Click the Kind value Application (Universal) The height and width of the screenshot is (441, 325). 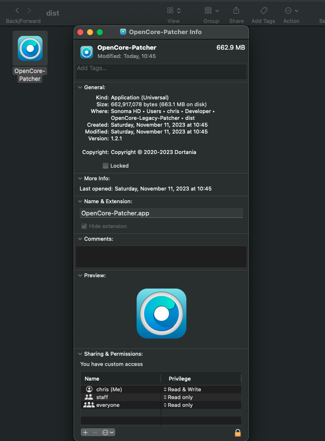click(x=140, y=97)
